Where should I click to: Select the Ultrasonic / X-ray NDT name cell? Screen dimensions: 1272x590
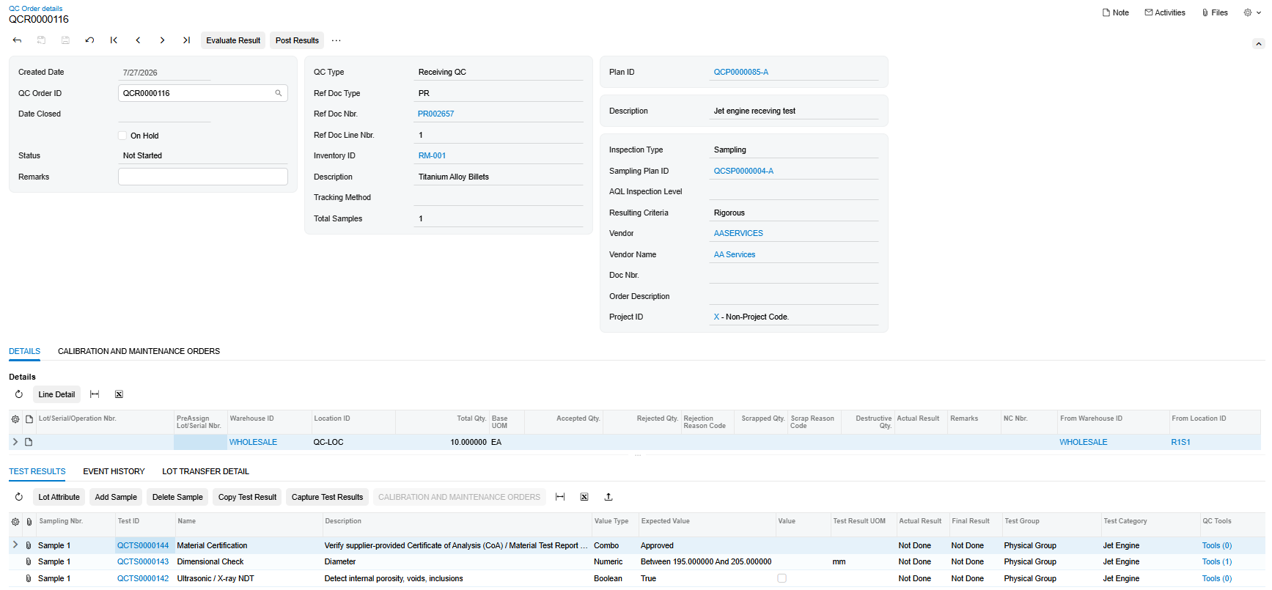(x=249, y=578)
